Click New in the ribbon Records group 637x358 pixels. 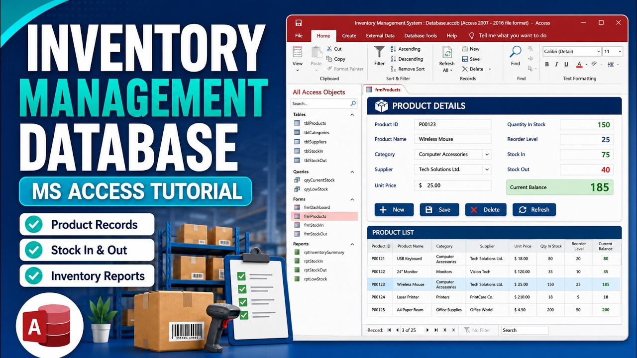tap(470, 49)
